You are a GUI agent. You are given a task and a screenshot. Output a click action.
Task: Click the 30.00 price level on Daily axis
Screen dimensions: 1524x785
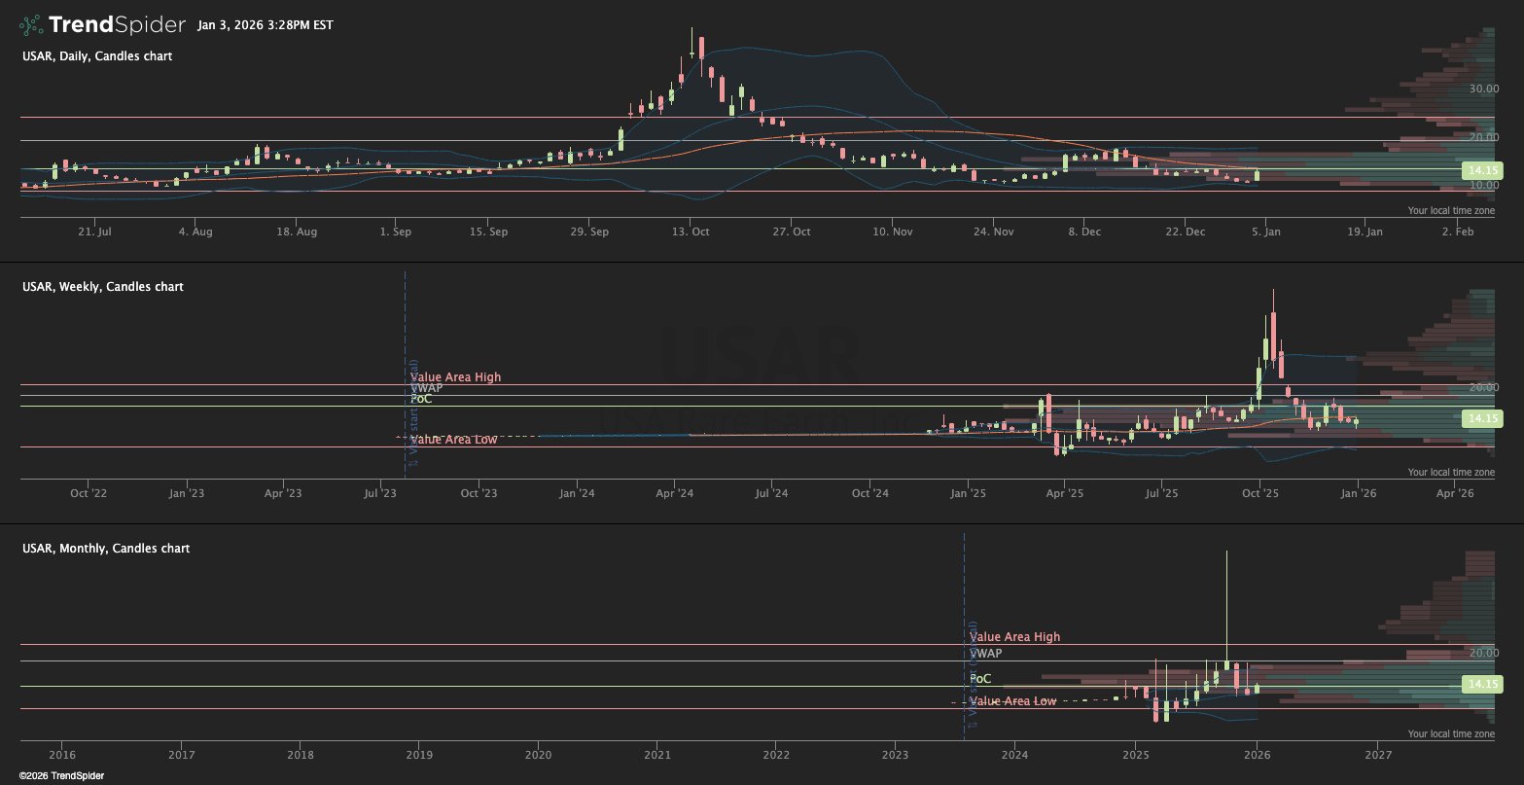click(x=1482, y=89)
